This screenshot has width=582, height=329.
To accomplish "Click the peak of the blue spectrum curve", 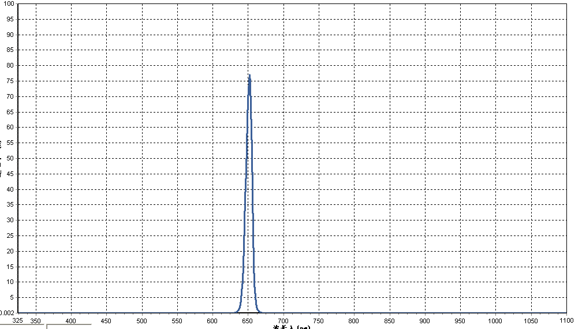I will coord(249,76).
